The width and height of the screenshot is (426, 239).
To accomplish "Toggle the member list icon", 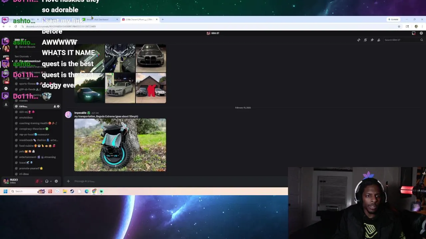I will pos(379,40).
